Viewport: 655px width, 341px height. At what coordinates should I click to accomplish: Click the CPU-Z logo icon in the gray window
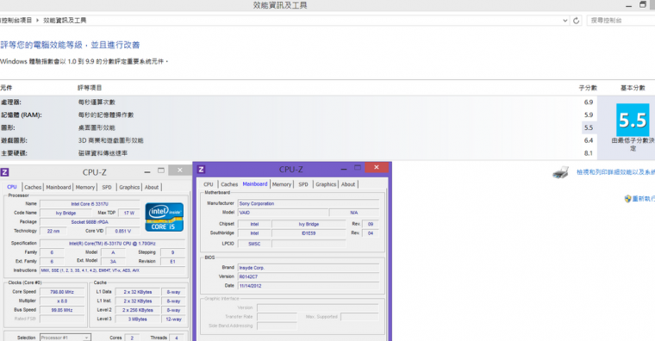coord(4,172)
